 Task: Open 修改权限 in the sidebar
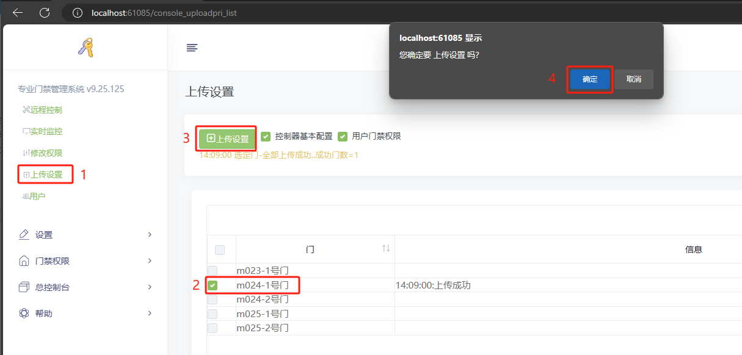click(42, 153)
